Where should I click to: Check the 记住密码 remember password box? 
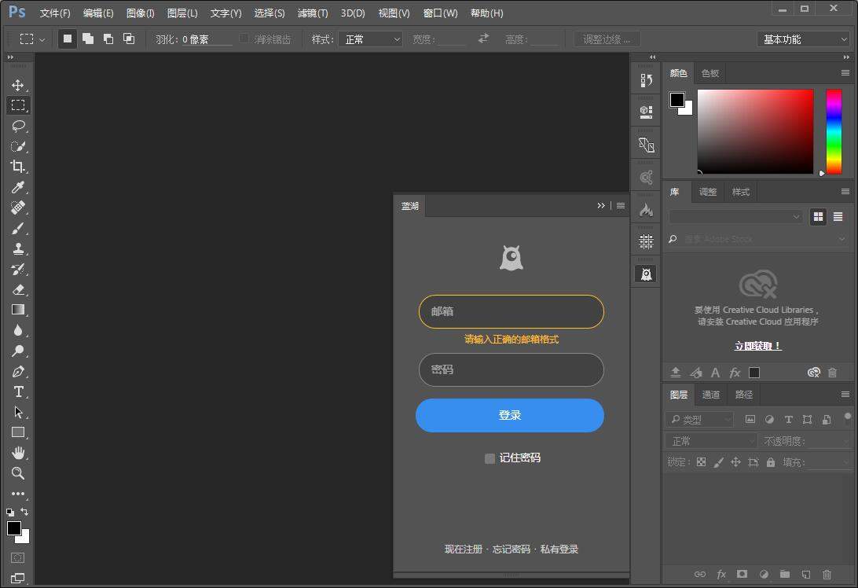(x=489, y=458)
